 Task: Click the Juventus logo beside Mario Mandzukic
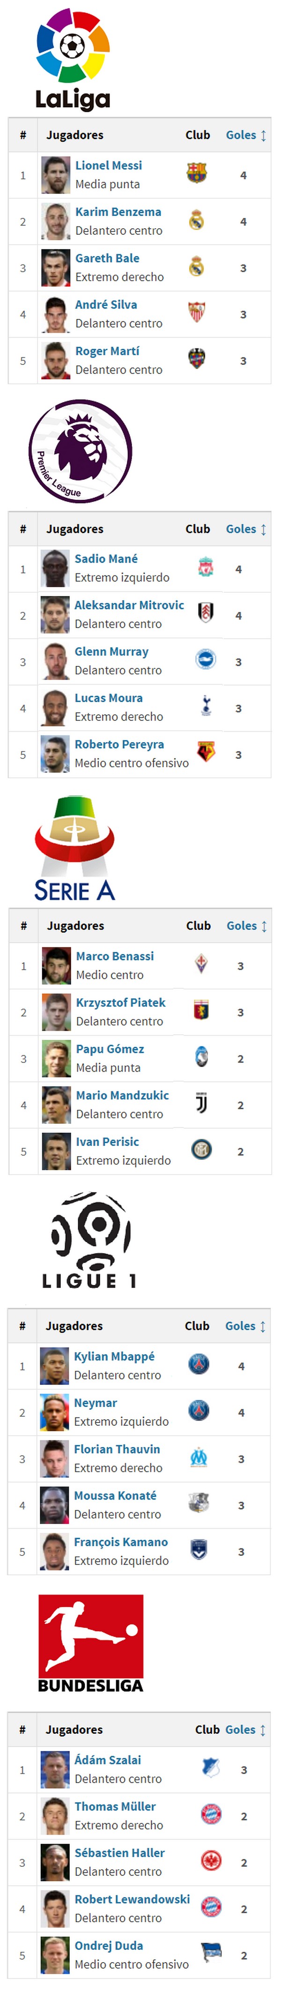[201, 1103]
